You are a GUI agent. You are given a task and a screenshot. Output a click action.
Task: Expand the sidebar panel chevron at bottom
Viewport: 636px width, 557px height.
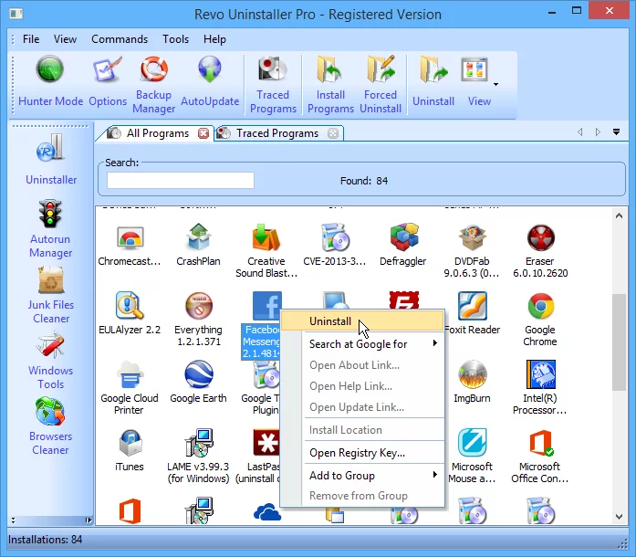[88, 520]
